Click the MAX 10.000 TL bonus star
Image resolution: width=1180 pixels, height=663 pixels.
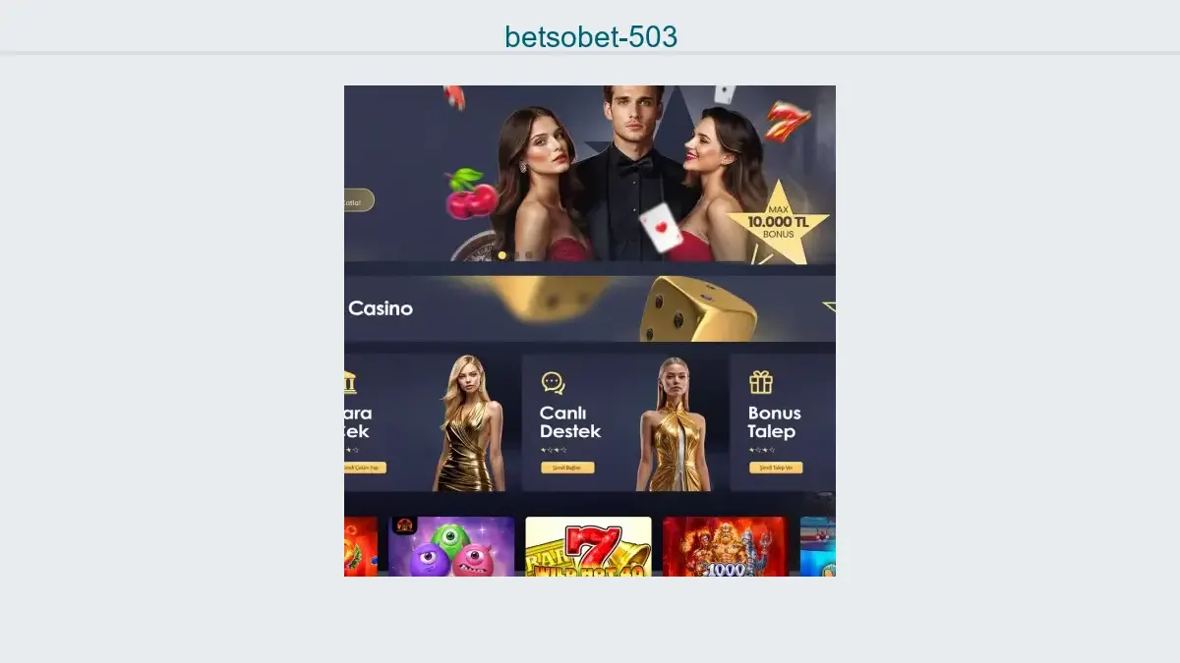778,224
